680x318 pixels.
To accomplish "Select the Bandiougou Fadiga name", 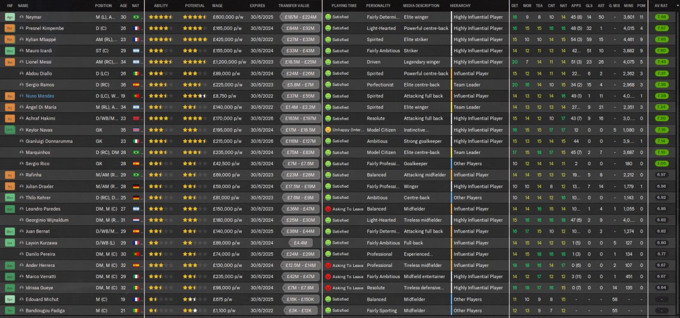I will [x=45, y=311].
